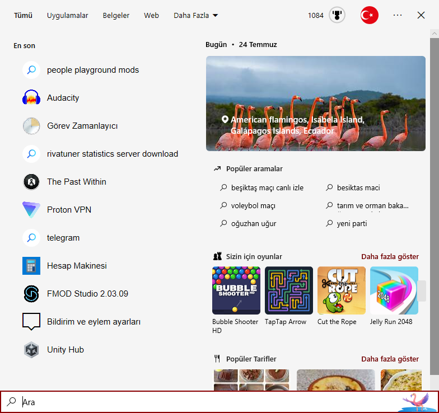
Task: Show more recipes via Daha fazla göster
Action: pyautogui.click(x=390, y=359)
